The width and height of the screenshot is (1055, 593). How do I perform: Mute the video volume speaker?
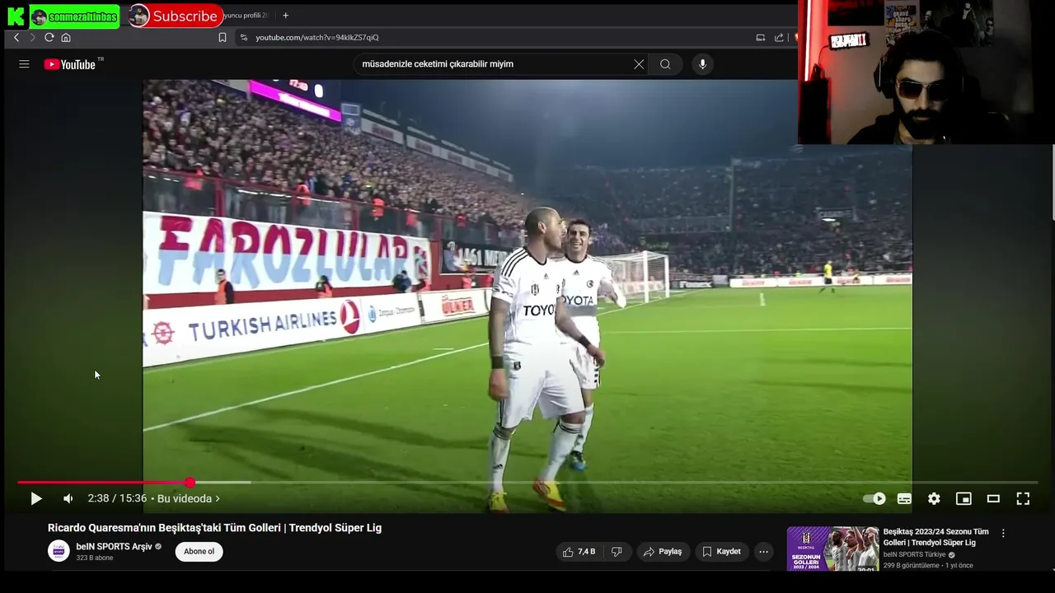pyautogui.click(x=68, y=498)
